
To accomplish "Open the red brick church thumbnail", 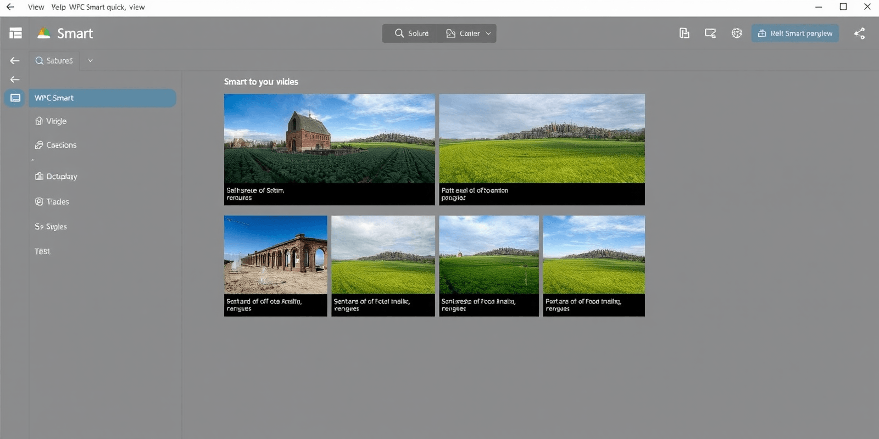I will [x=329, y=150].
